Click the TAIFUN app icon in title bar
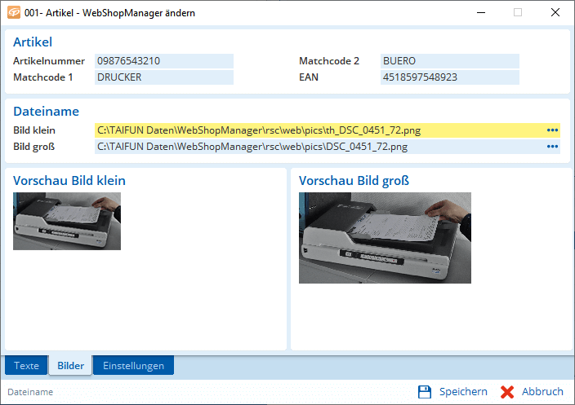Screen dimensions: 575x405 [13, 13]
